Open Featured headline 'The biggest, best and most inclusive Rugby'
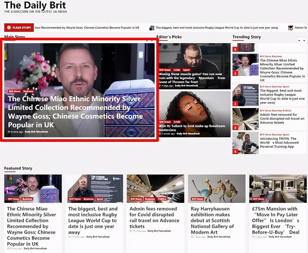308x253 pixels. click(x=93, y=220)
